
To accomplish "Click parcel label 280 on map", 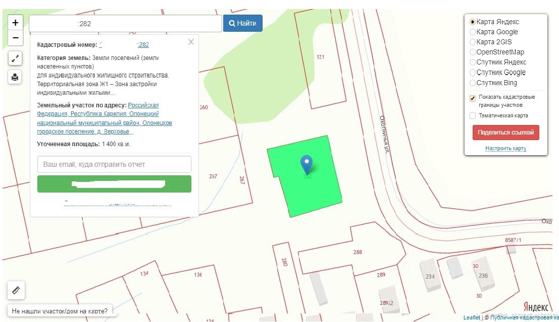I will pos(284,262).
